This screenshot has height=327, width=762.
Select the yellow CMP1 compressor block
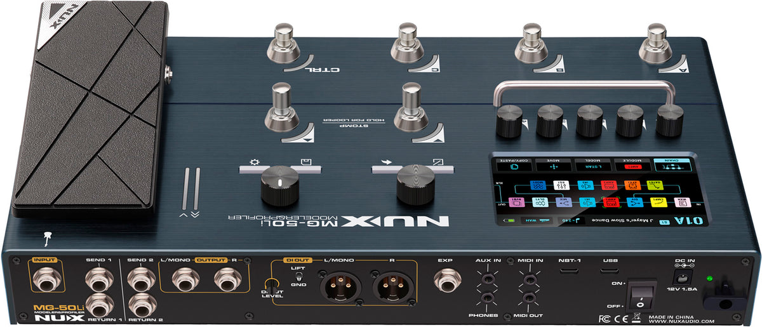click(x=658, y=203)
